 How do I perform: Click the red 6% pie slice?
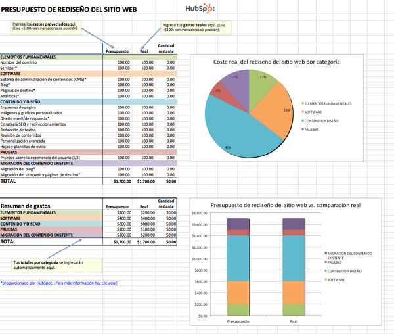[x=225, y=93]
